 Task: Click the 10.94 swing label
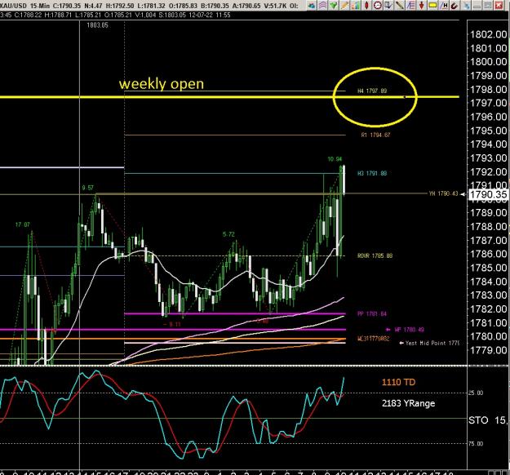coord(335,159)
